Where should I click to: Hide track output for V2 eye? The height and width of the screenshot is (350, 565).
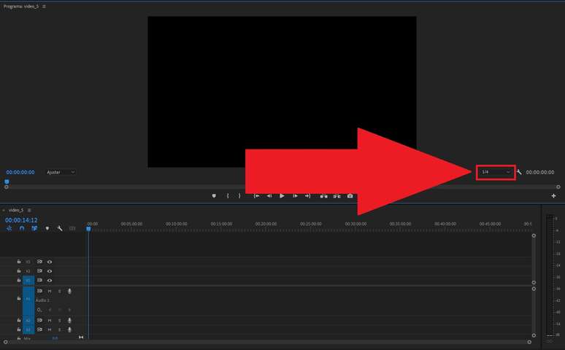[50, 271]
